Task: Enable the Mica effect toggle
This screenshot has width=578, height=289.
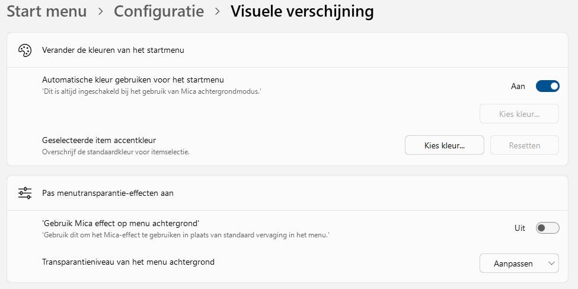Action: (x=547, y=228)
